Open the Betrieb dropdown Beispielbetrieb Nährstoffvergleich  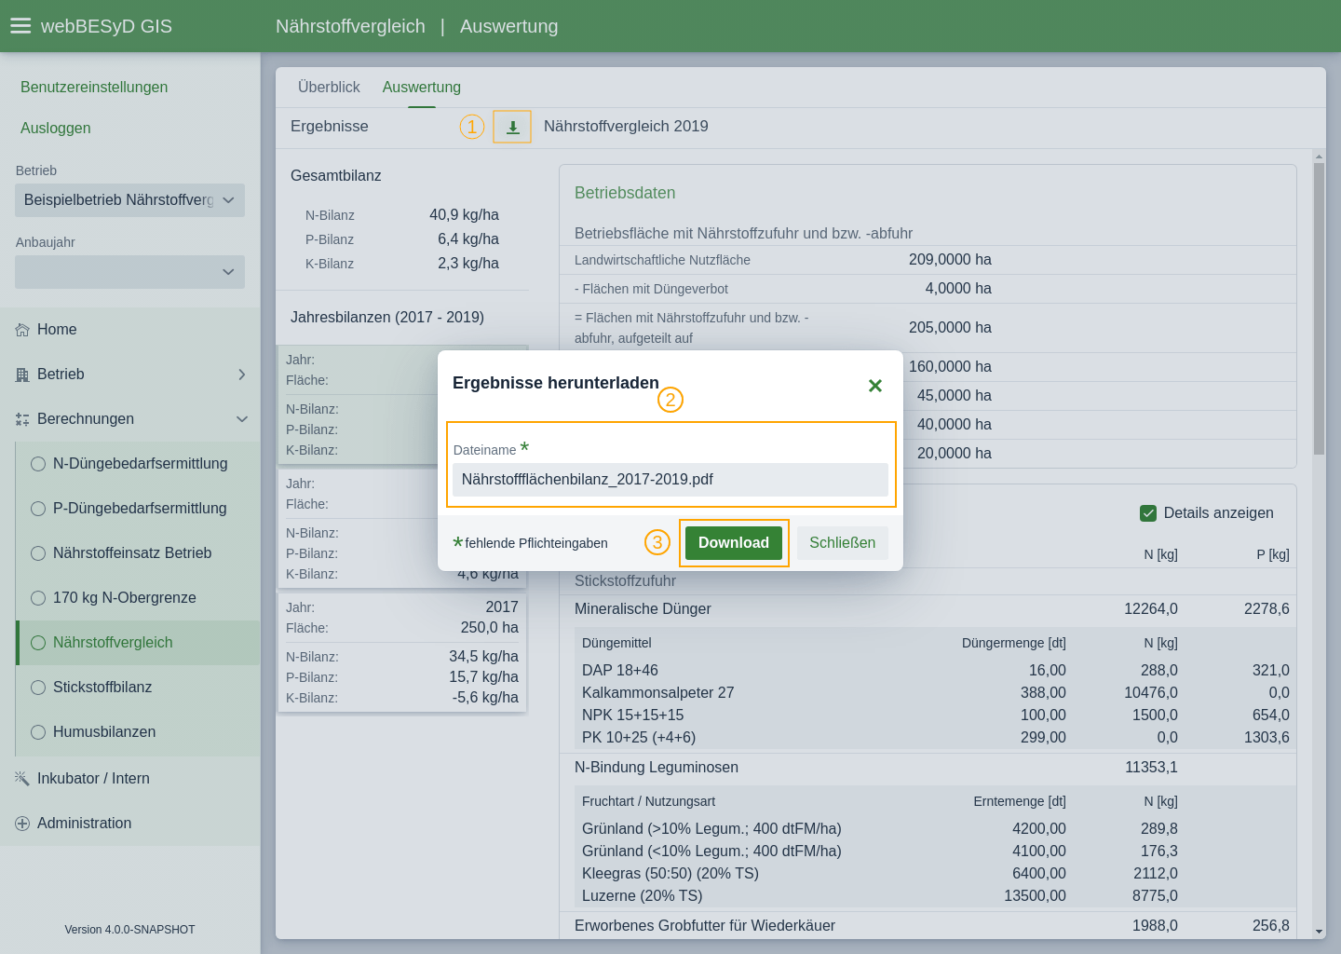(x=129, y=200)
